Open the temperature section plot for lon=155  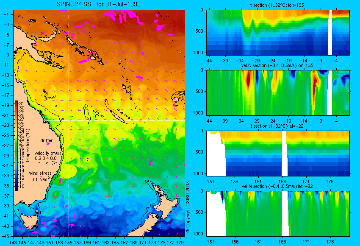pyautogui.click(x=278, y=32)
